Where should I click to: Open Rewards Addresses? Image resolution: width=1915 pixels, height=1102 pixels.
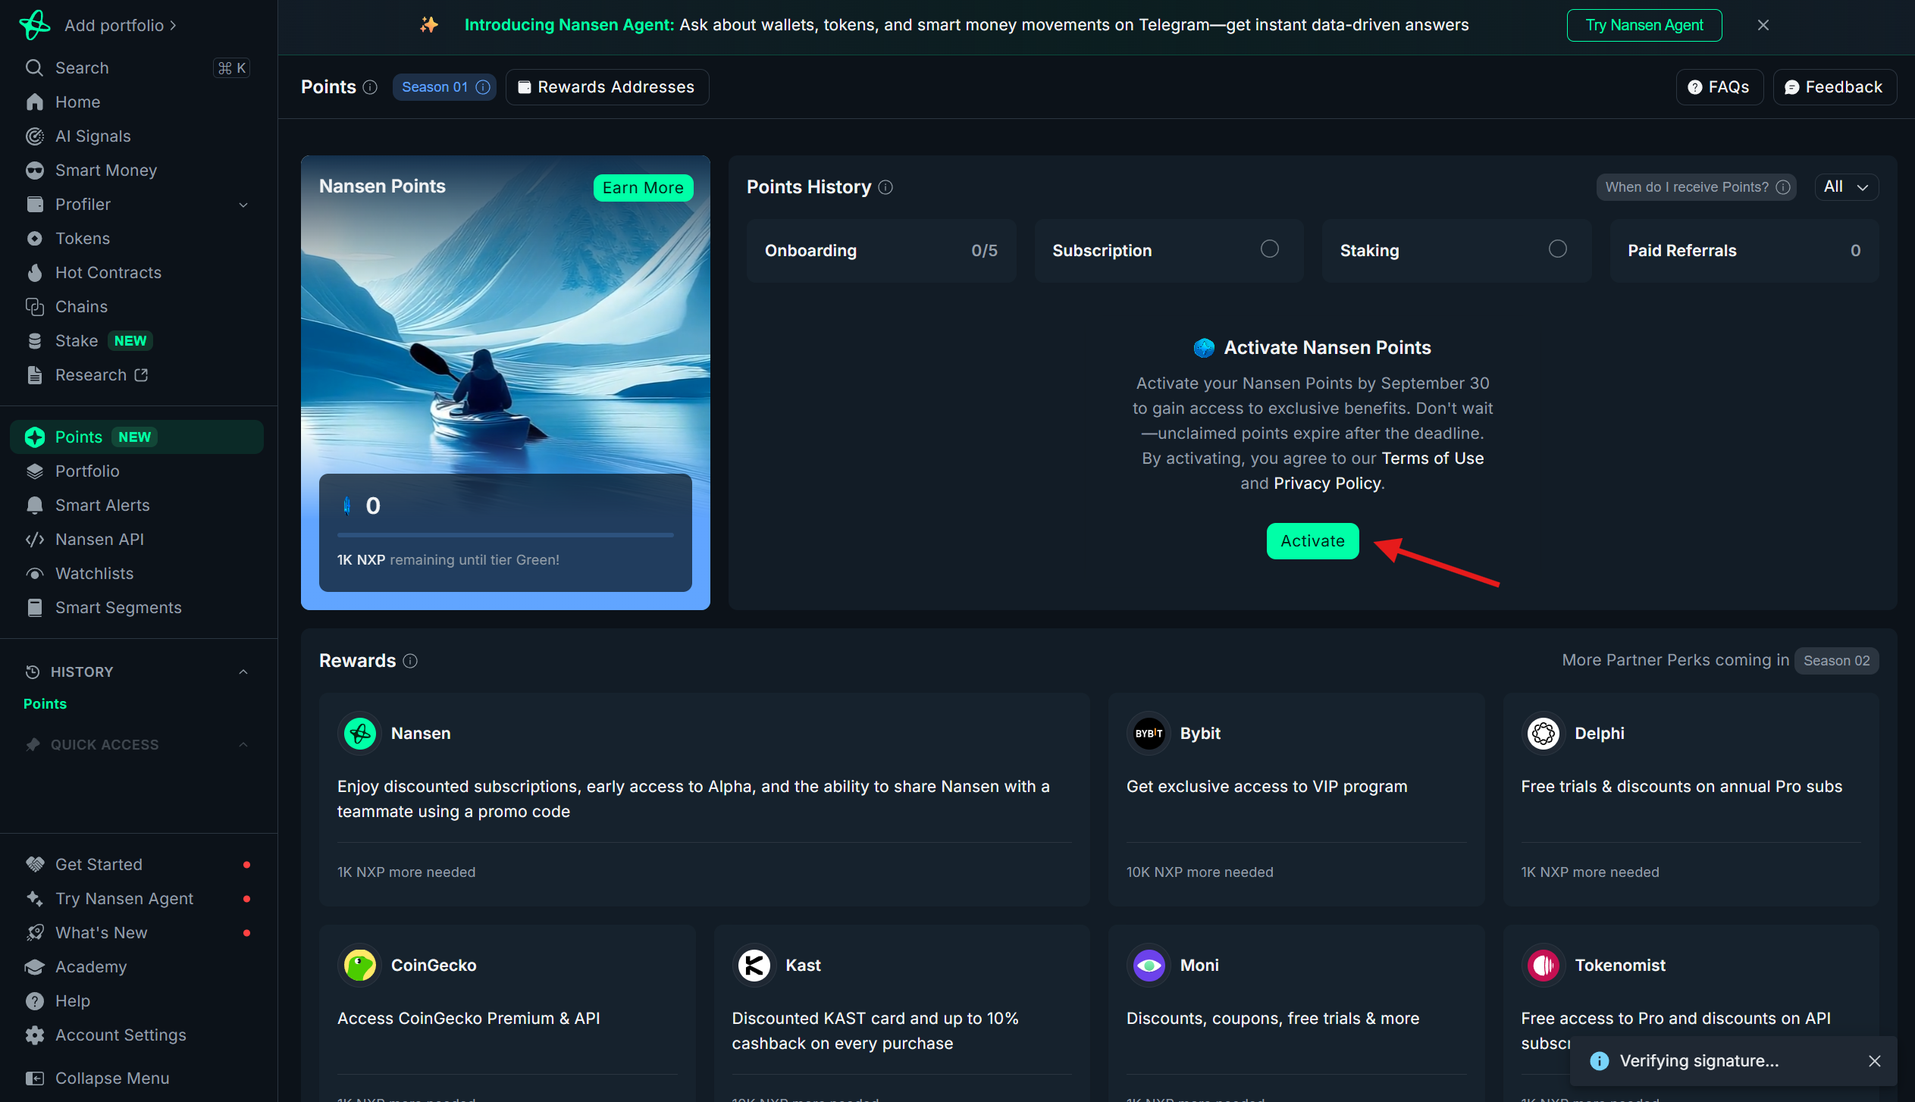607,86
